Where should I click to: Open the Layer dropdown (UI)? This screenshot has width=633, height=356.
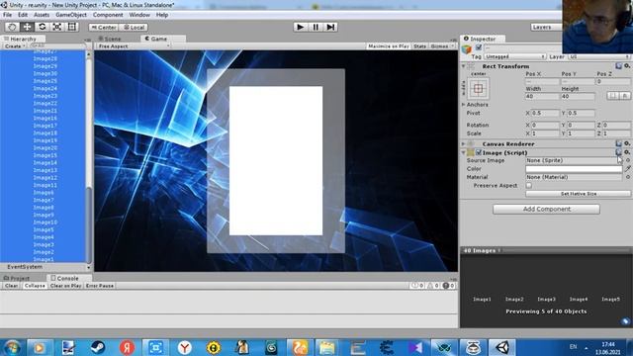598,56
